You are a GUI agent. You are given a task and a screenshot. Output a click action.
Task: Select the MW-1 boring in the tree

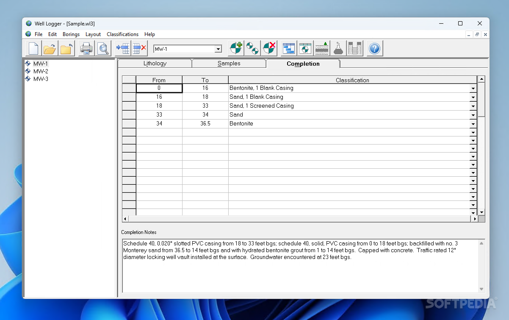click(x=41, y=64)
